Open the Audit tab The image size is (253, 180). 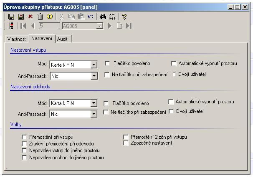point(62,39)
